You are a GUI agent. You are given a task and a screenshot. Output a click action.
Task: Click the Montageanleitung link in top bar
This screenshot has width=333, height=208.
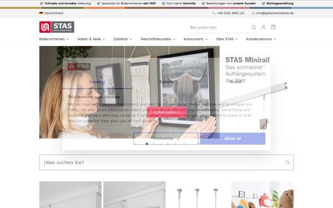(x=280, y=3)
